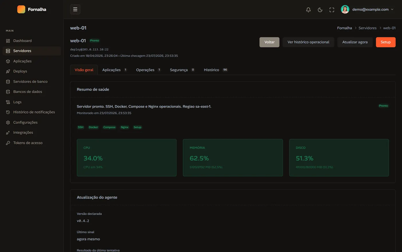Open Histórico de notificações menu item
Screen dimensions: 402x252
(x=32, y=112)
